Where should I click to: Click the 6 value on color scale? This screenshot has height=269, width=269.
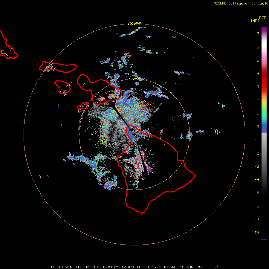pyautogui.click(x=258, y=47)
